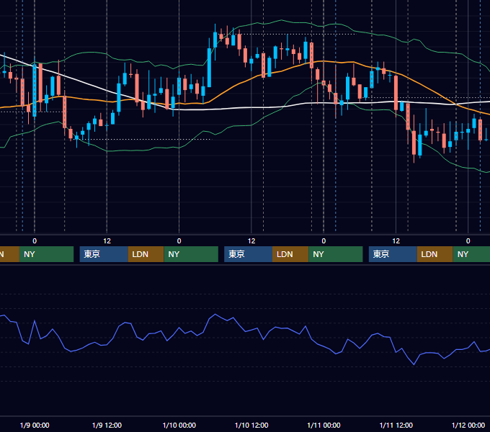Viewport: 490px width, 432px height.
Task: Select the NY session spanning 1/10 00:00
Action: (191, 254)
